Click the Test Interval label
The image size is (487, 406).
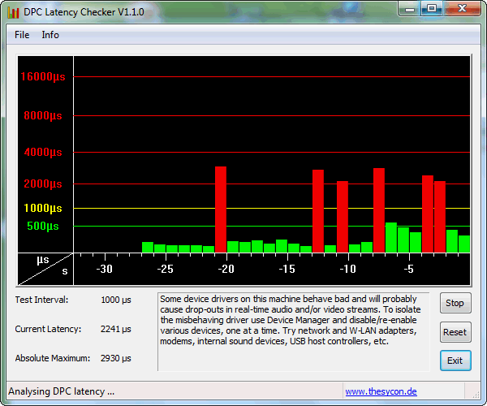click(x=41, y=300)
